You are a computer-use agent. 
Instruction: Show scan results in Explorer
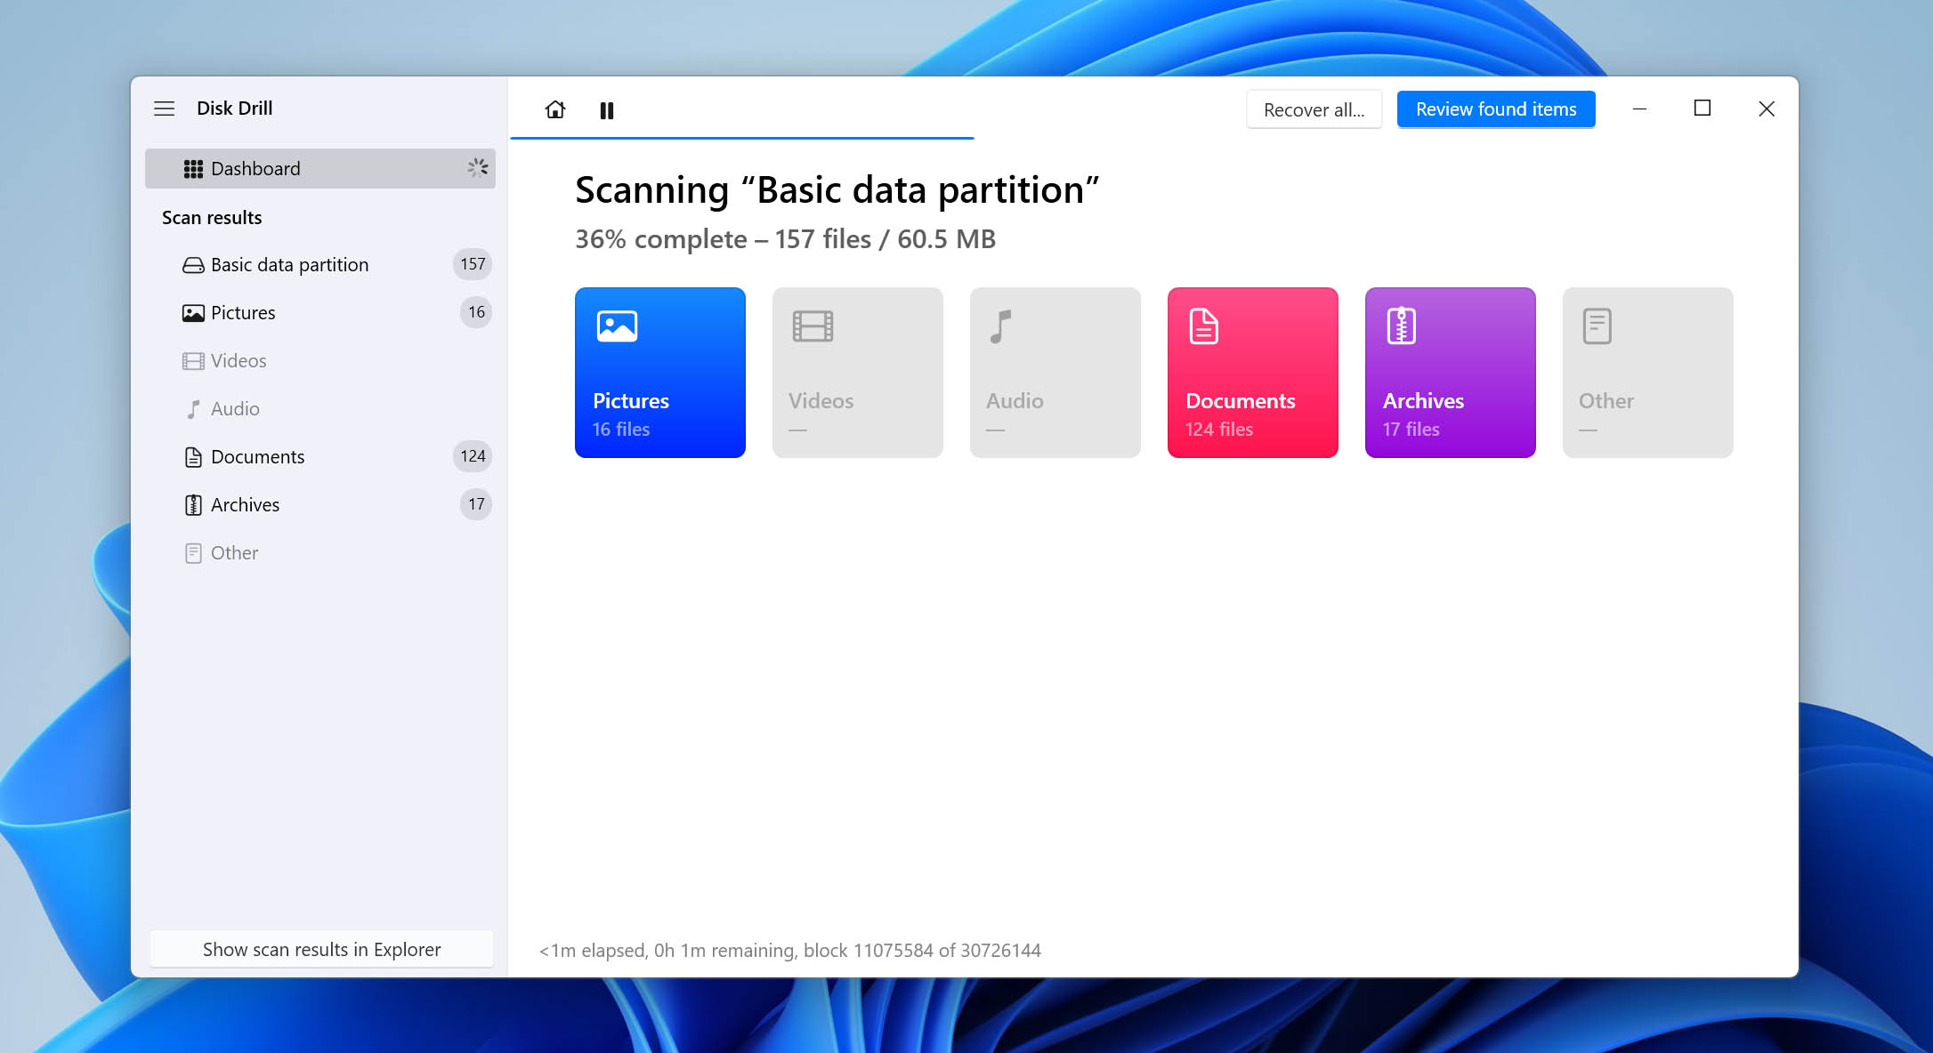[321, 949]
